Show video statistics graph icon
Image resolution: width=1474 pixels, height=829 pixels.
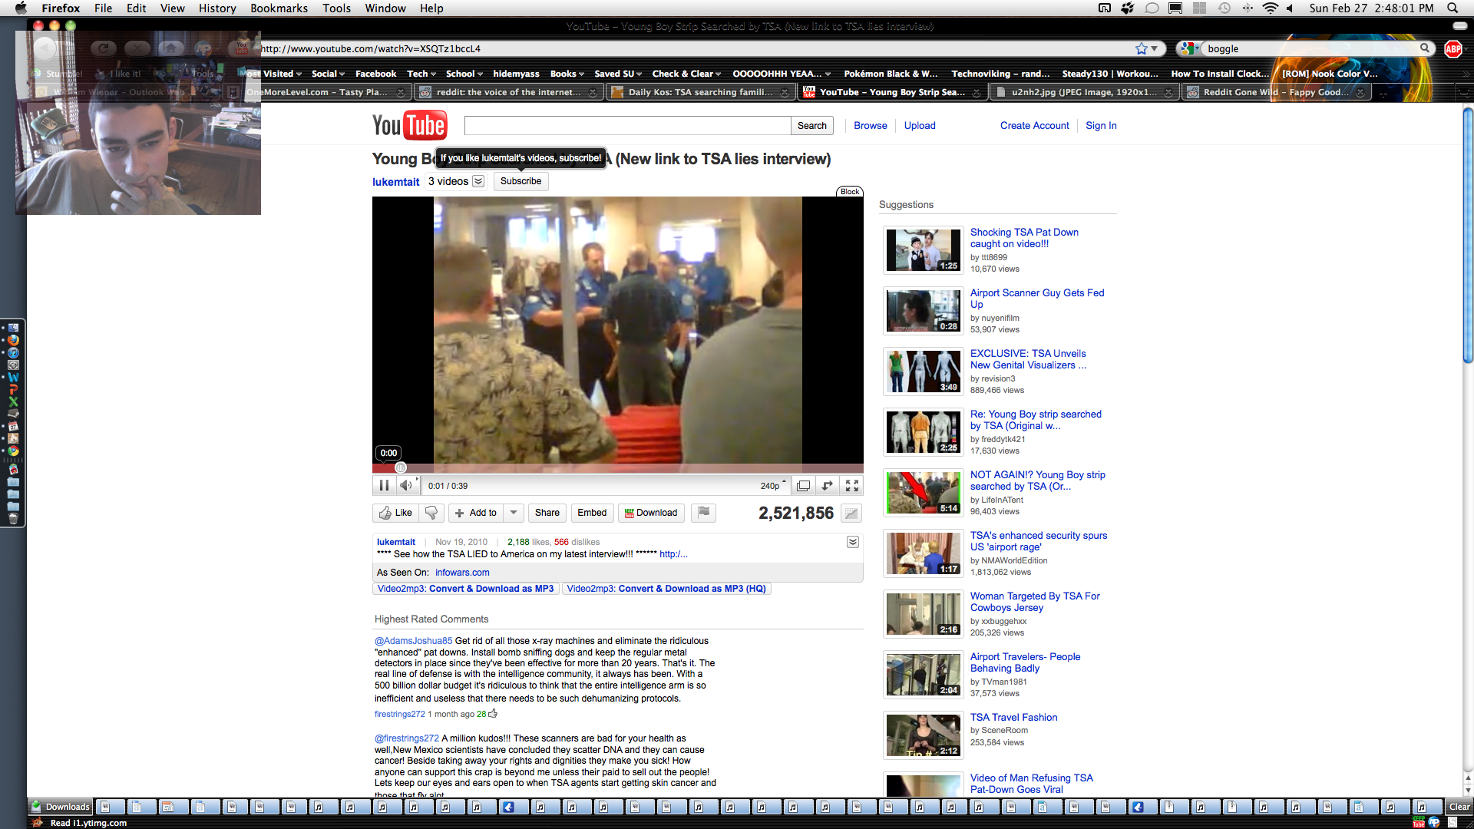coord(851,514)
